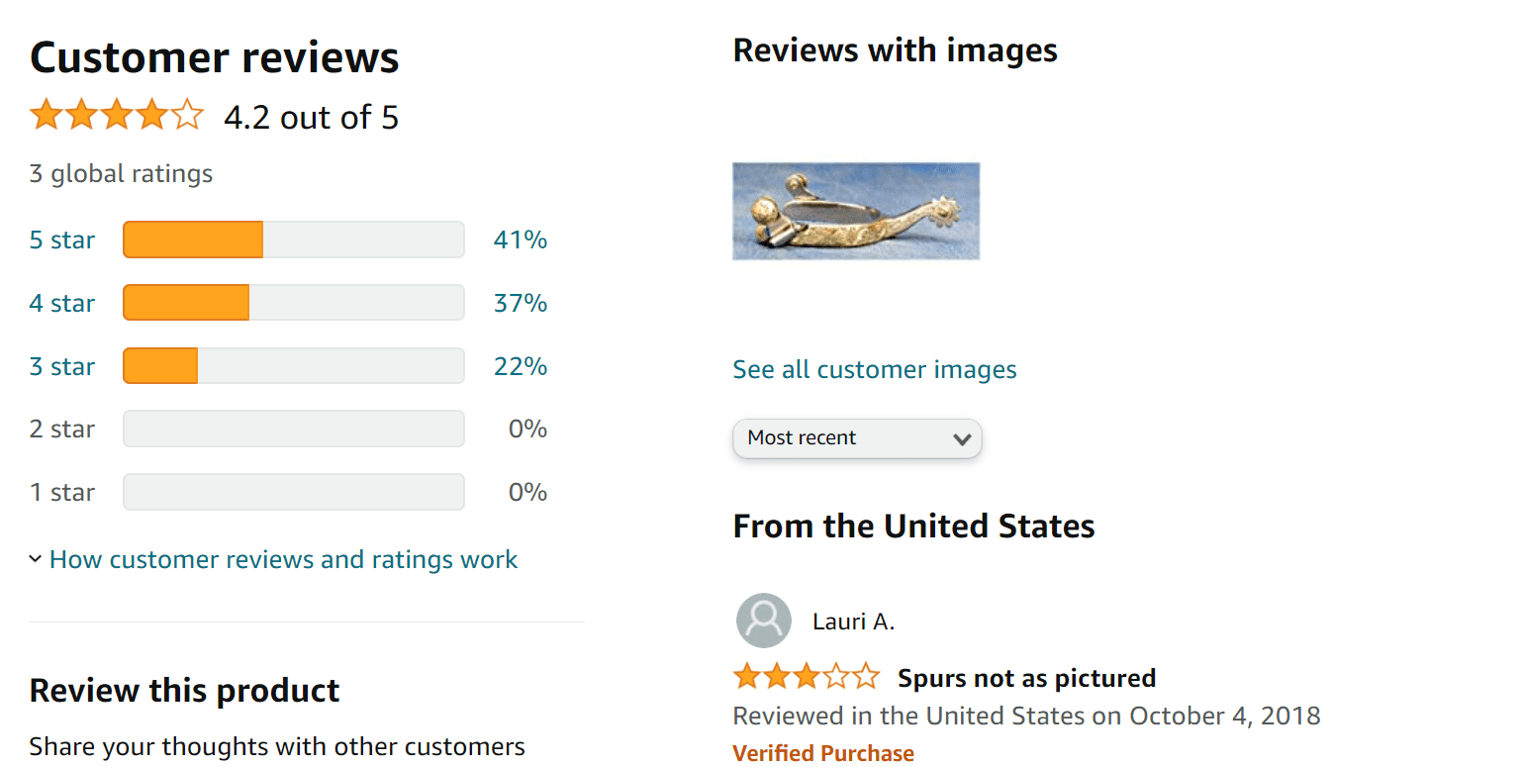The image size is (1524, 767).
Task: Click the 37% percentage link
Action: point(521,304)
